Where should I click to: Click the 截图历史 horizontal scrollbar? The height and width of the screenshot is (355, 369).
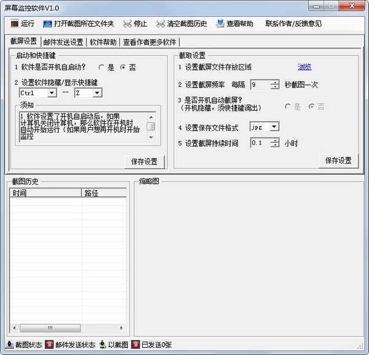click(68, 328)
